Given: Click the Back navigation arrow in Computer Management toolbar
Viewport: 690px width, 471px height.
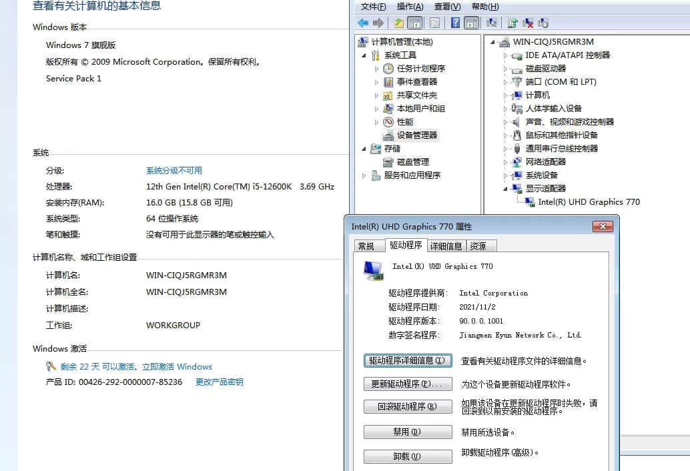Looking at the screenshot, I should [x=362, y=22].
